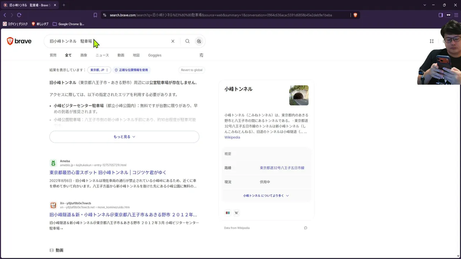Screen dimensions: 461x259
Task: Open 東京都道32号八王子五日市線 link
Action: 282,168
